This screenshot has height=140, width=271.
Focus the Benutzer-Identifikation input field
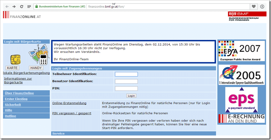126,81
